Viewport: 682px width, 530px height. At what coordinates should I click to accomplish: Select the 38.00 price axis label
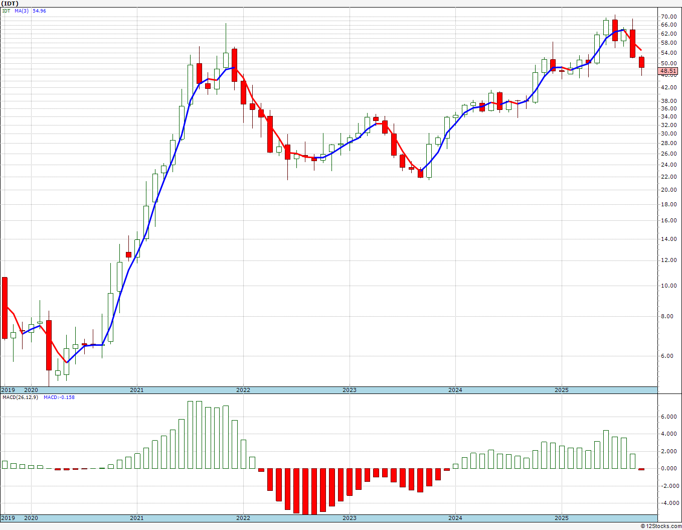click(669, 101)
